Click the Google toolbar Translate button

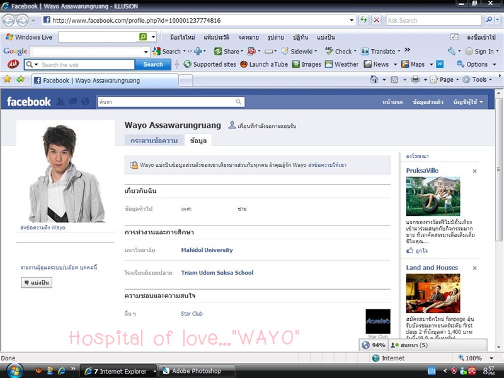pyautogui.click(x=381, y=51)
